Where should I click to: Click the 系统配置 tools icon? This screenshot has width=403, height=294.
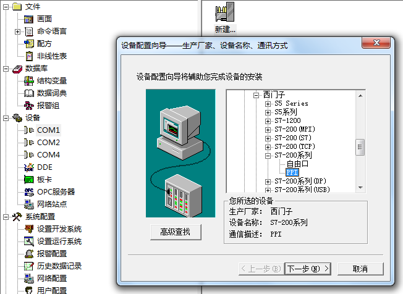[x=17, y=217]
